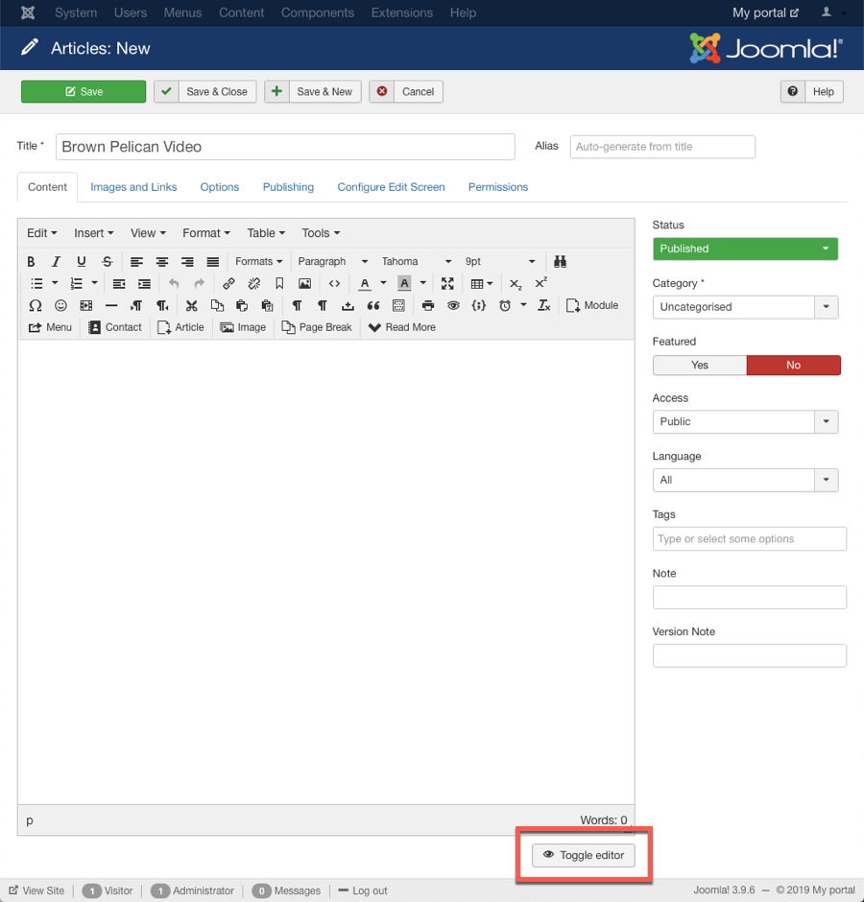Apply strikethrough formatting from the toolbar
Image resolution: width=864 pixels, height=902 pixels.
[107, 261]
